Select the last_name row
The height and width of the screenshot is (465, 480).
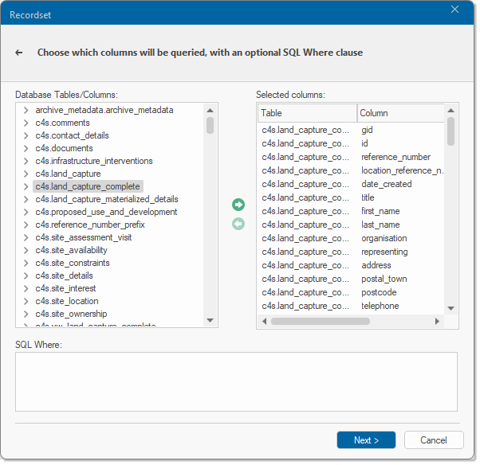pyautogui.click(x=351, y=225)
